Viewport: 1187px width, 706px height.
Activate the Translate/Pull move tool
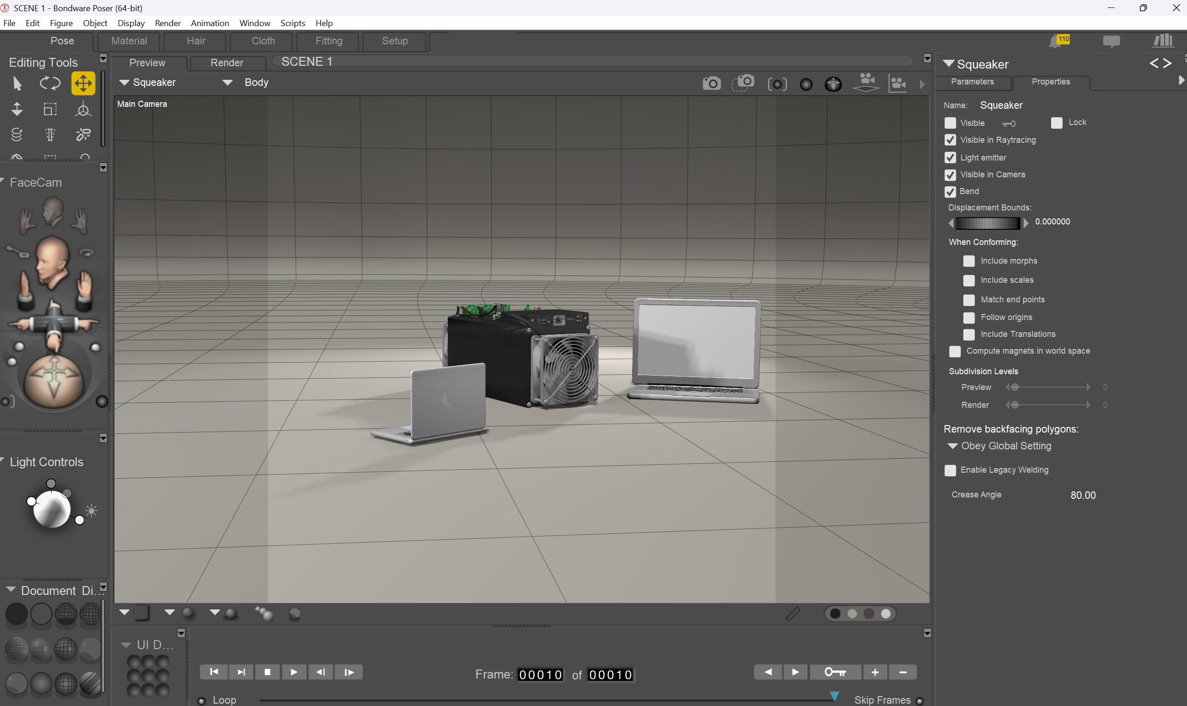point(83,84)
